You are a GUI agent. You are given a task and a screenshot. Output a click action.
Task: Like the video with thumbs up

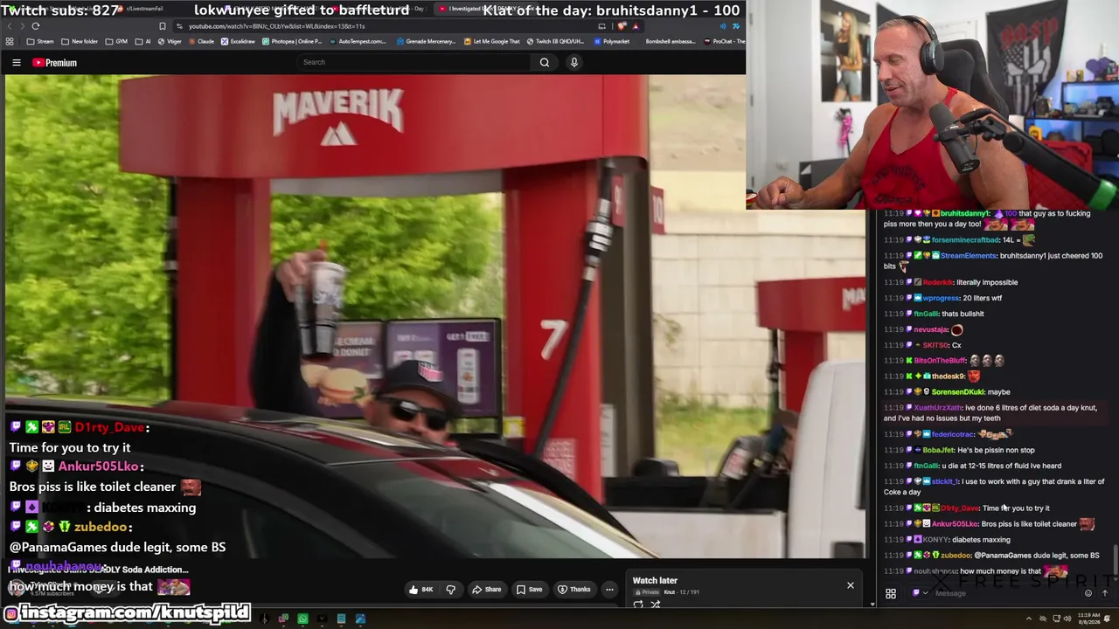point(420,589)
